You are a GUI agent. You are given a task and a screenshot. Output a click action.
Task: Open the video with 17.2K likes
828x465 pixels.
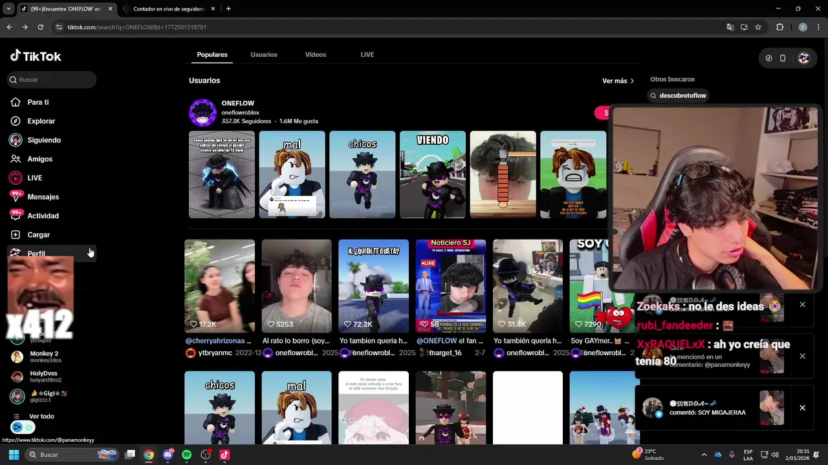(x=220, y=286)
